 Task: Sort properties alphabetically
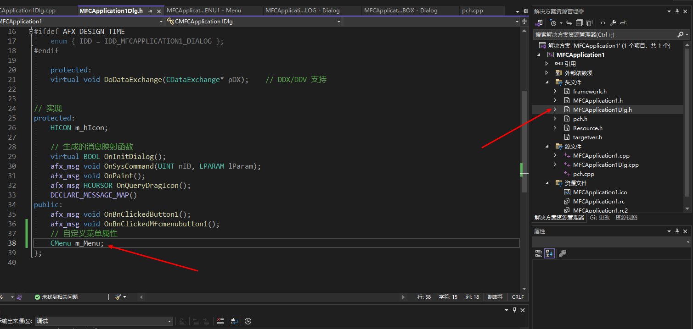pos(549,253)
